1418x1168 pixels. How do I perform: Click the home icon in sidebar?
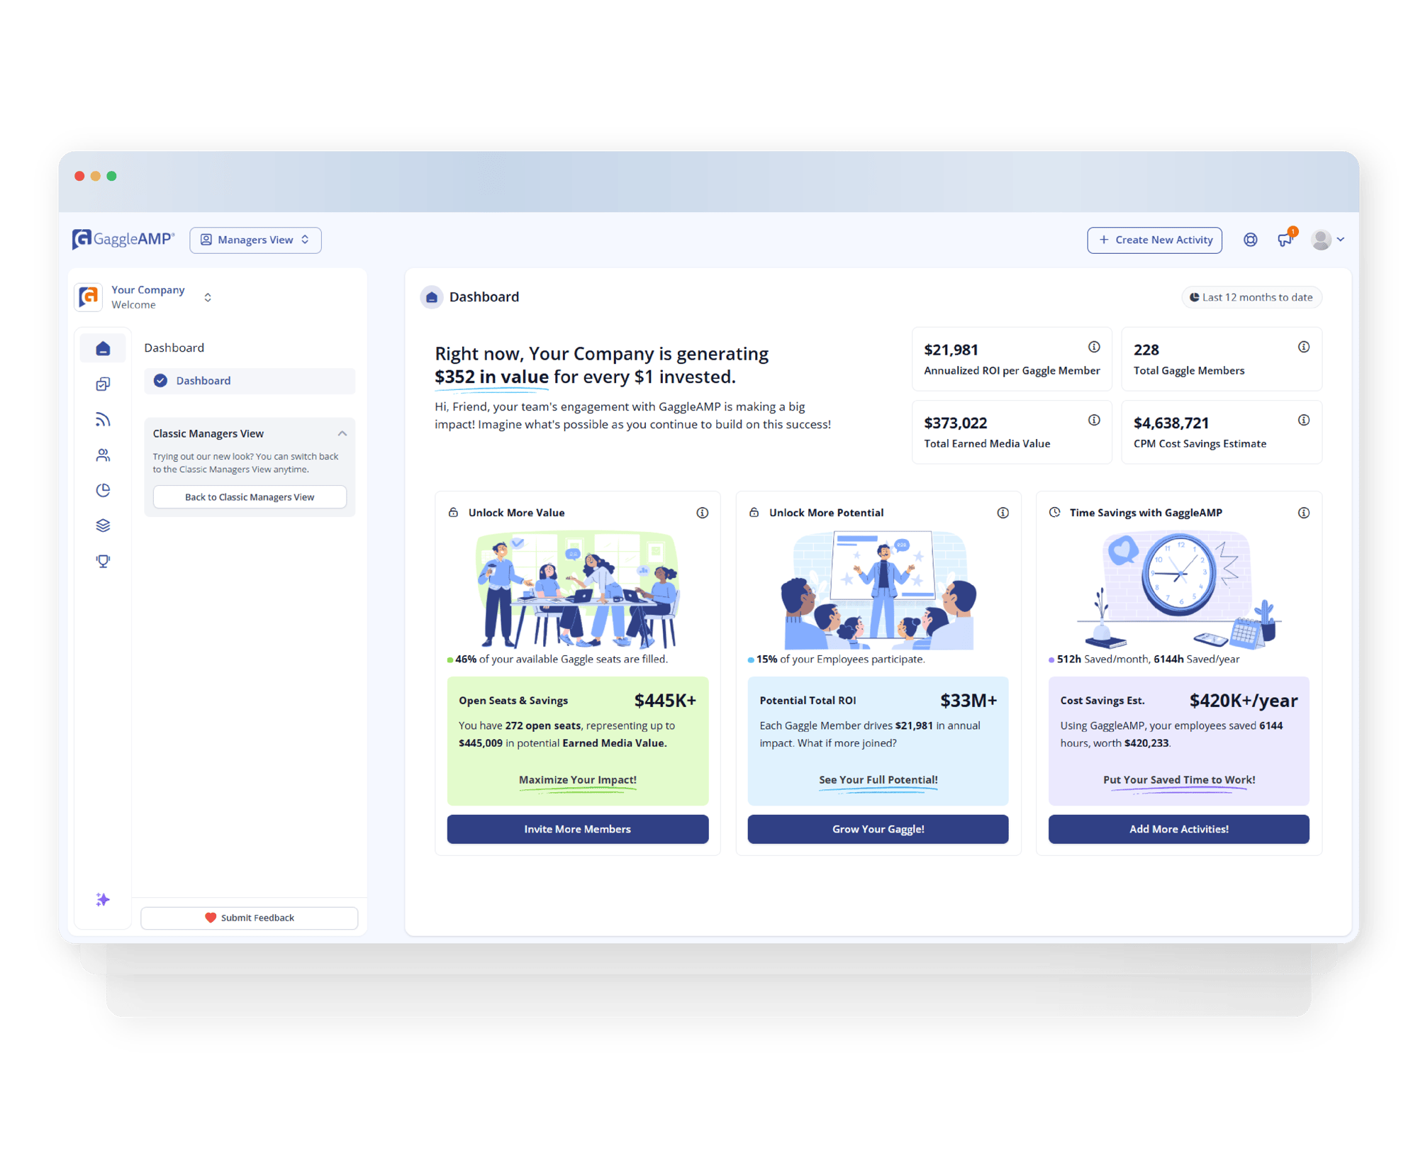click(103, 348)
